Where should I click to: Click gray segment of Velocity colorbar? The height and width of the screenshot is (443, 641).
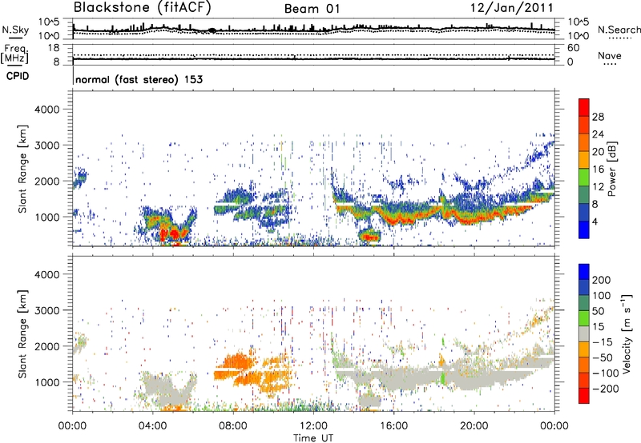[584, 334]
